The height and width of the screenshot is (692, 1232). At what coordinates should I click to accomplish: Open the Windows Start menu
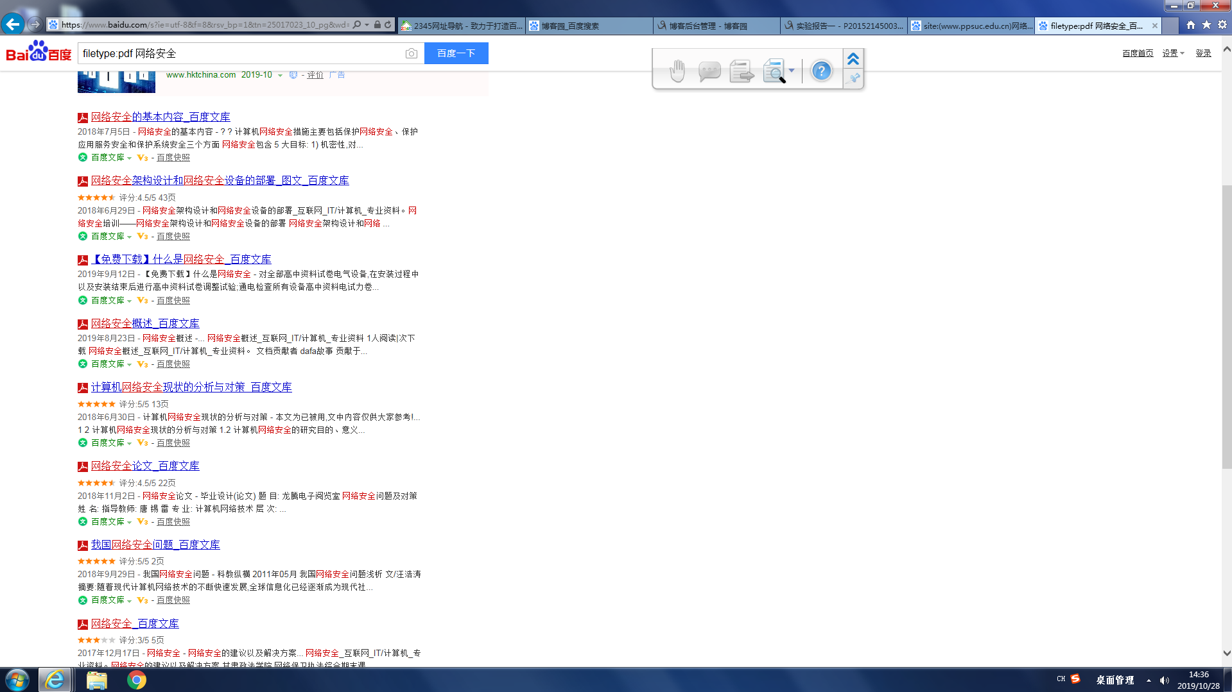tap(17, 680)
